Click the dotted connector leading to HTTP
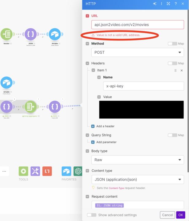The height and width of the screenshot is (221, 189). pyautogui.click(x=72, y=106)
